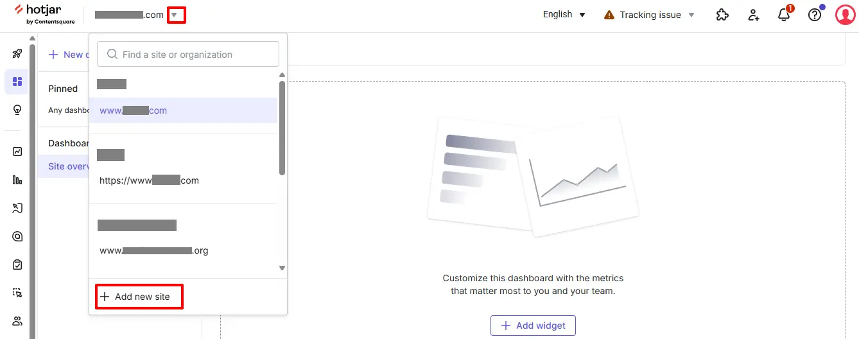Click the puzzle piece integrations icon
This screenshot has width=859, height=339.
coord(723,15)
